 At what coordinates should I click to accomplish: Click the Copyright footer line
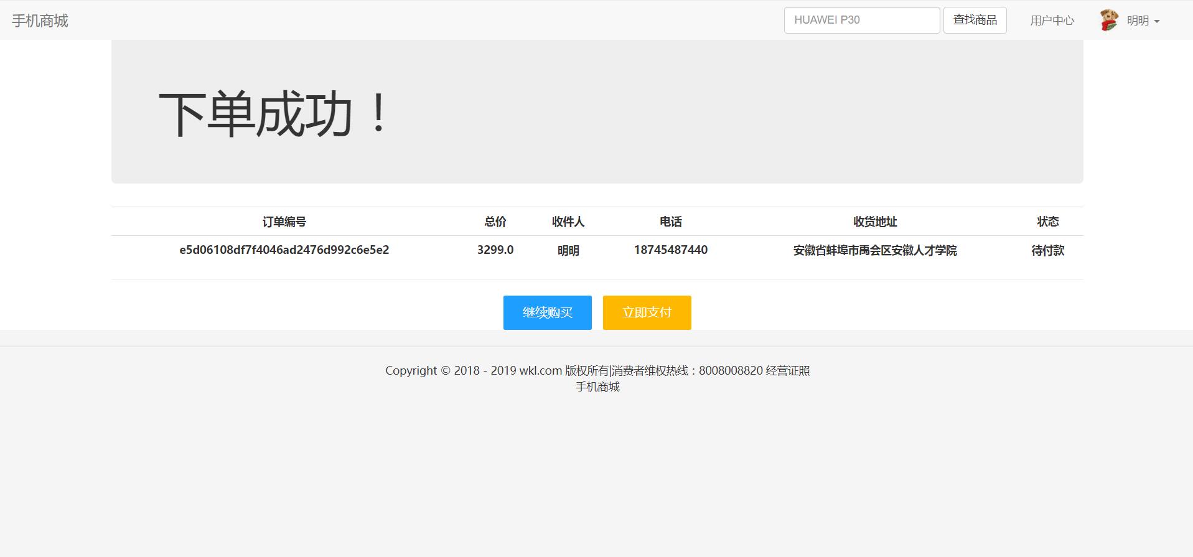tap(597, 371)
